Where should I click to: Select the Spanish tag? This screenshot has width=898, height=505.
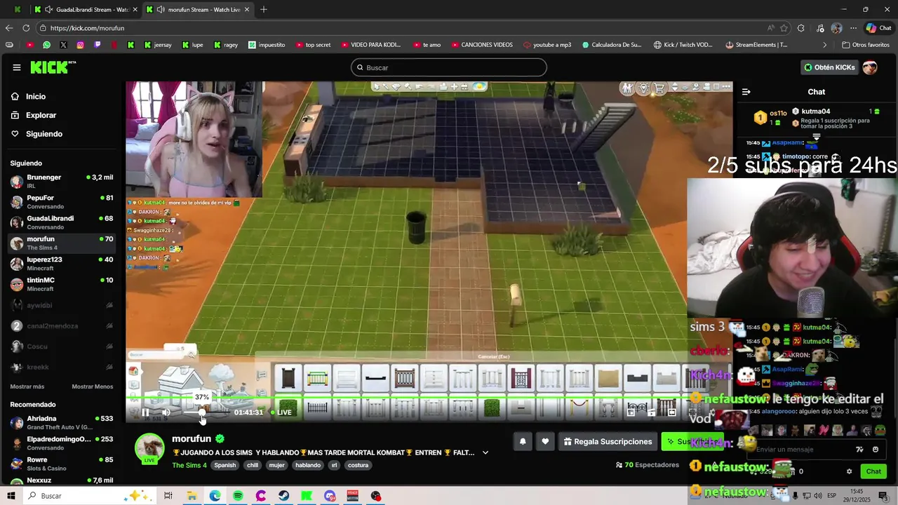click(225, 465)
